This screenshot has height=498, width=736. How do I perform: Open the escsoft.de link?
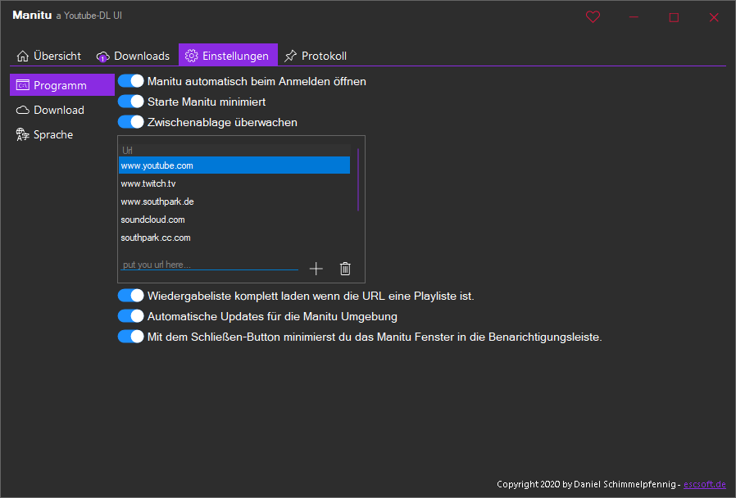point(706,484)
